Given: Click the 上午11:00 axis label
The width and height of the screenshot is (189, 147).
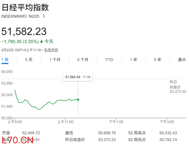Looking at the screenshot, I should 65,122.
